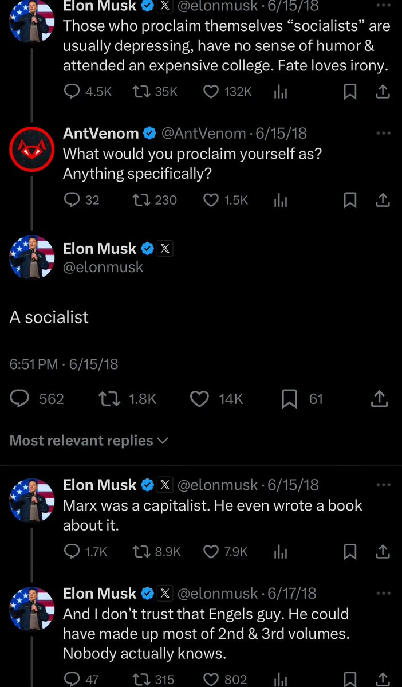Reply to the main "A socialist" tweet
The height and width of the screenshot is (687, 402).
[x=21, y=399]
